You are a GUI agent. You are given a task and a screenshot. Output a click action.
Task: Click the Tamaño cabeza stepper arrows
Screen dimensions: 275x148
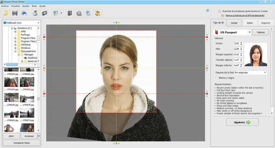(241, 60)
